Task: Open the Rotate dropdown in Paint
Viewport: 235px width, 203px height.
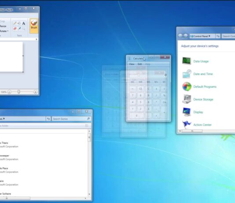Action: (4, 31)
